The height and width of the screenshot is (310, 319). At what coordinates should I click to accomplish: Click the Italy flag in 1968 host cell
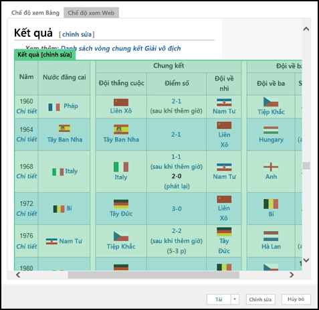click(x=58, y=172)
